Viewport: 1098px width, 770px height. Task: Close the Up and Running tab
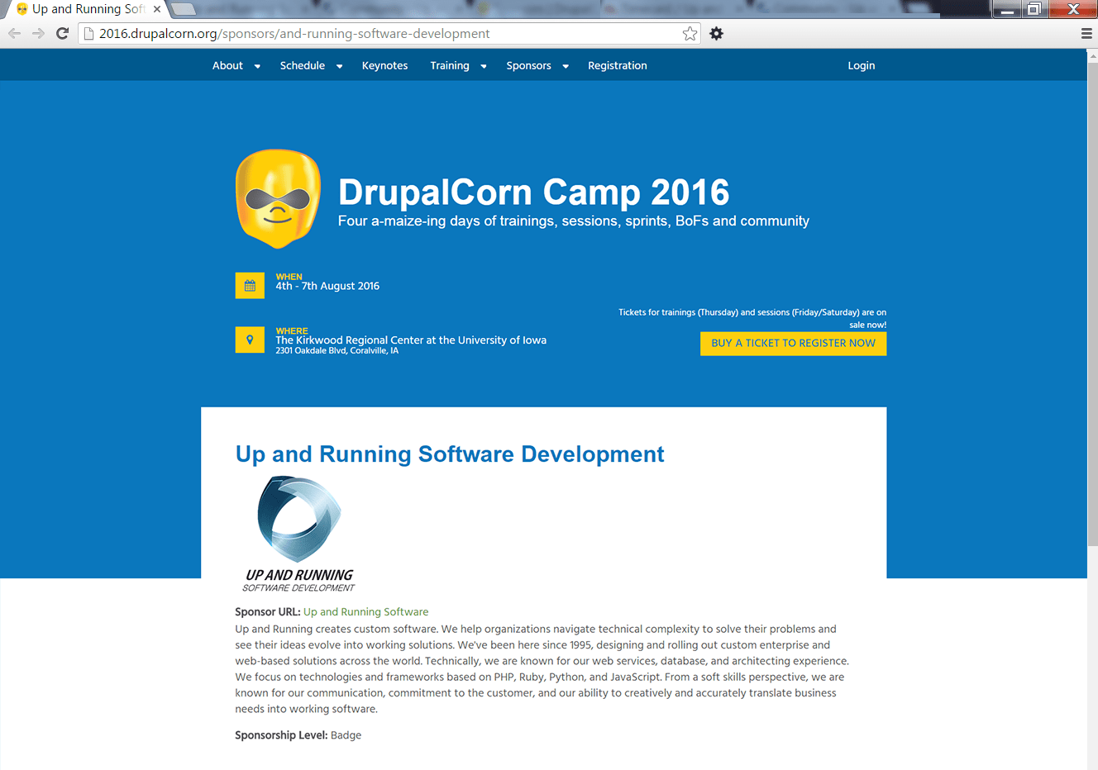(x=157, y=9)
